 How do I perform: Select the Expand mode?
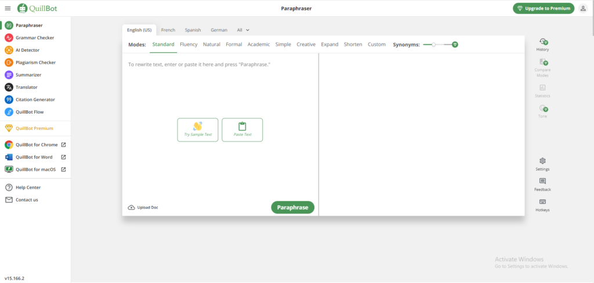(329, 44)
